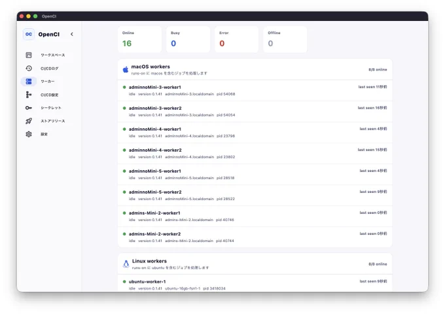Open the CI/CD設定 branch icon
The width and height of the screenshot is (445, 314).
coord(29,94)
